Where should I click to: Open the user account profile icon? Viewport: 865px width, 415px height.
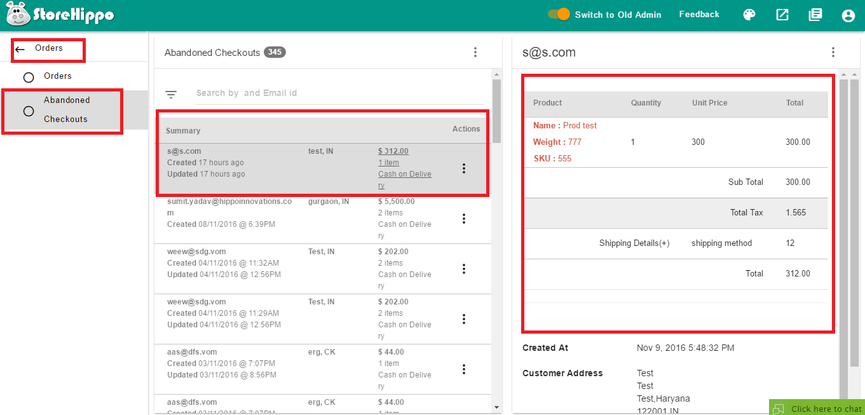[x=848, y=15]
